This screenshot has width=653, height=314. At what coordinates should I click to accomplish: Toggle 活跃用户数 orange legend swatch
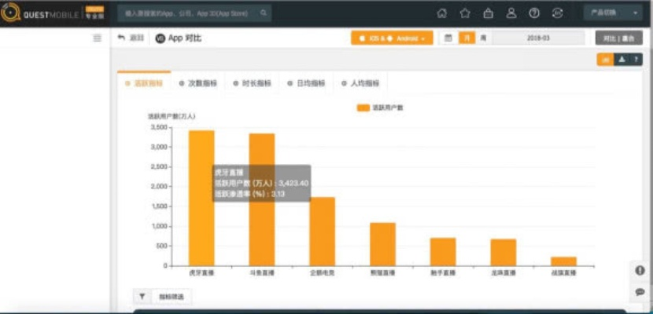pyautogui.click(x=362, y=107)
